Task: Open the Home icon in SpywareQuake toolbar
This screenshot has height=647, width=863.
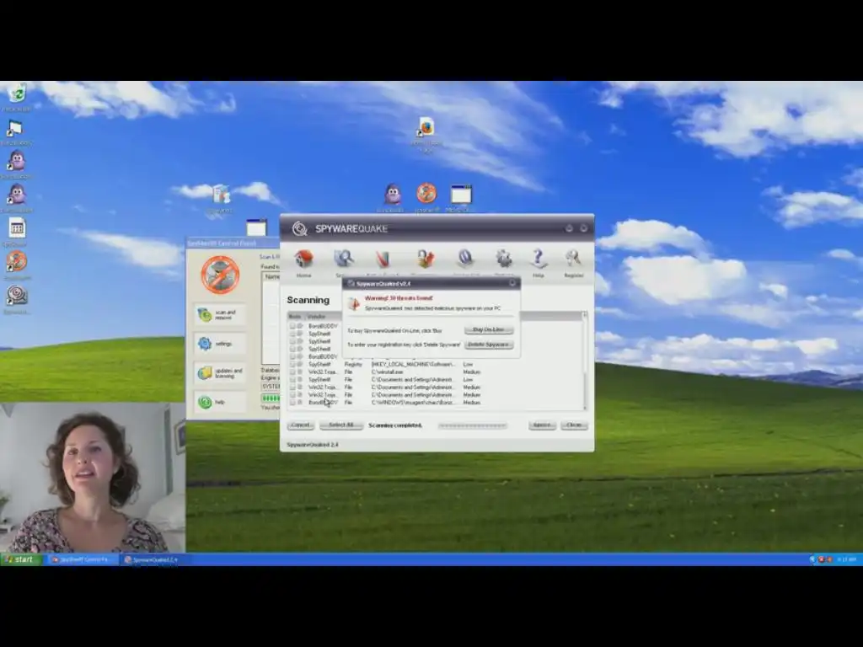Action: 303,259
